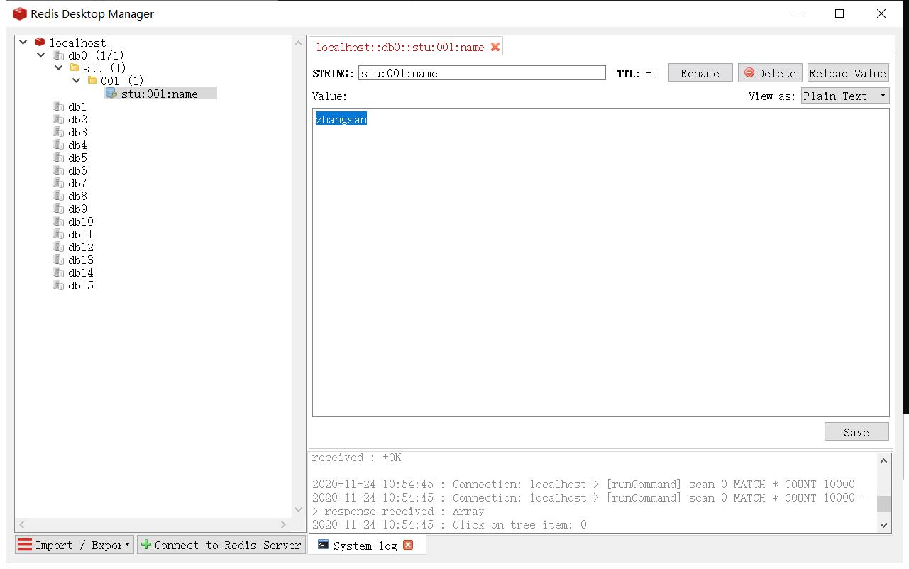Click the db6 database icon
909x569 pixels.
click(58, 170)
